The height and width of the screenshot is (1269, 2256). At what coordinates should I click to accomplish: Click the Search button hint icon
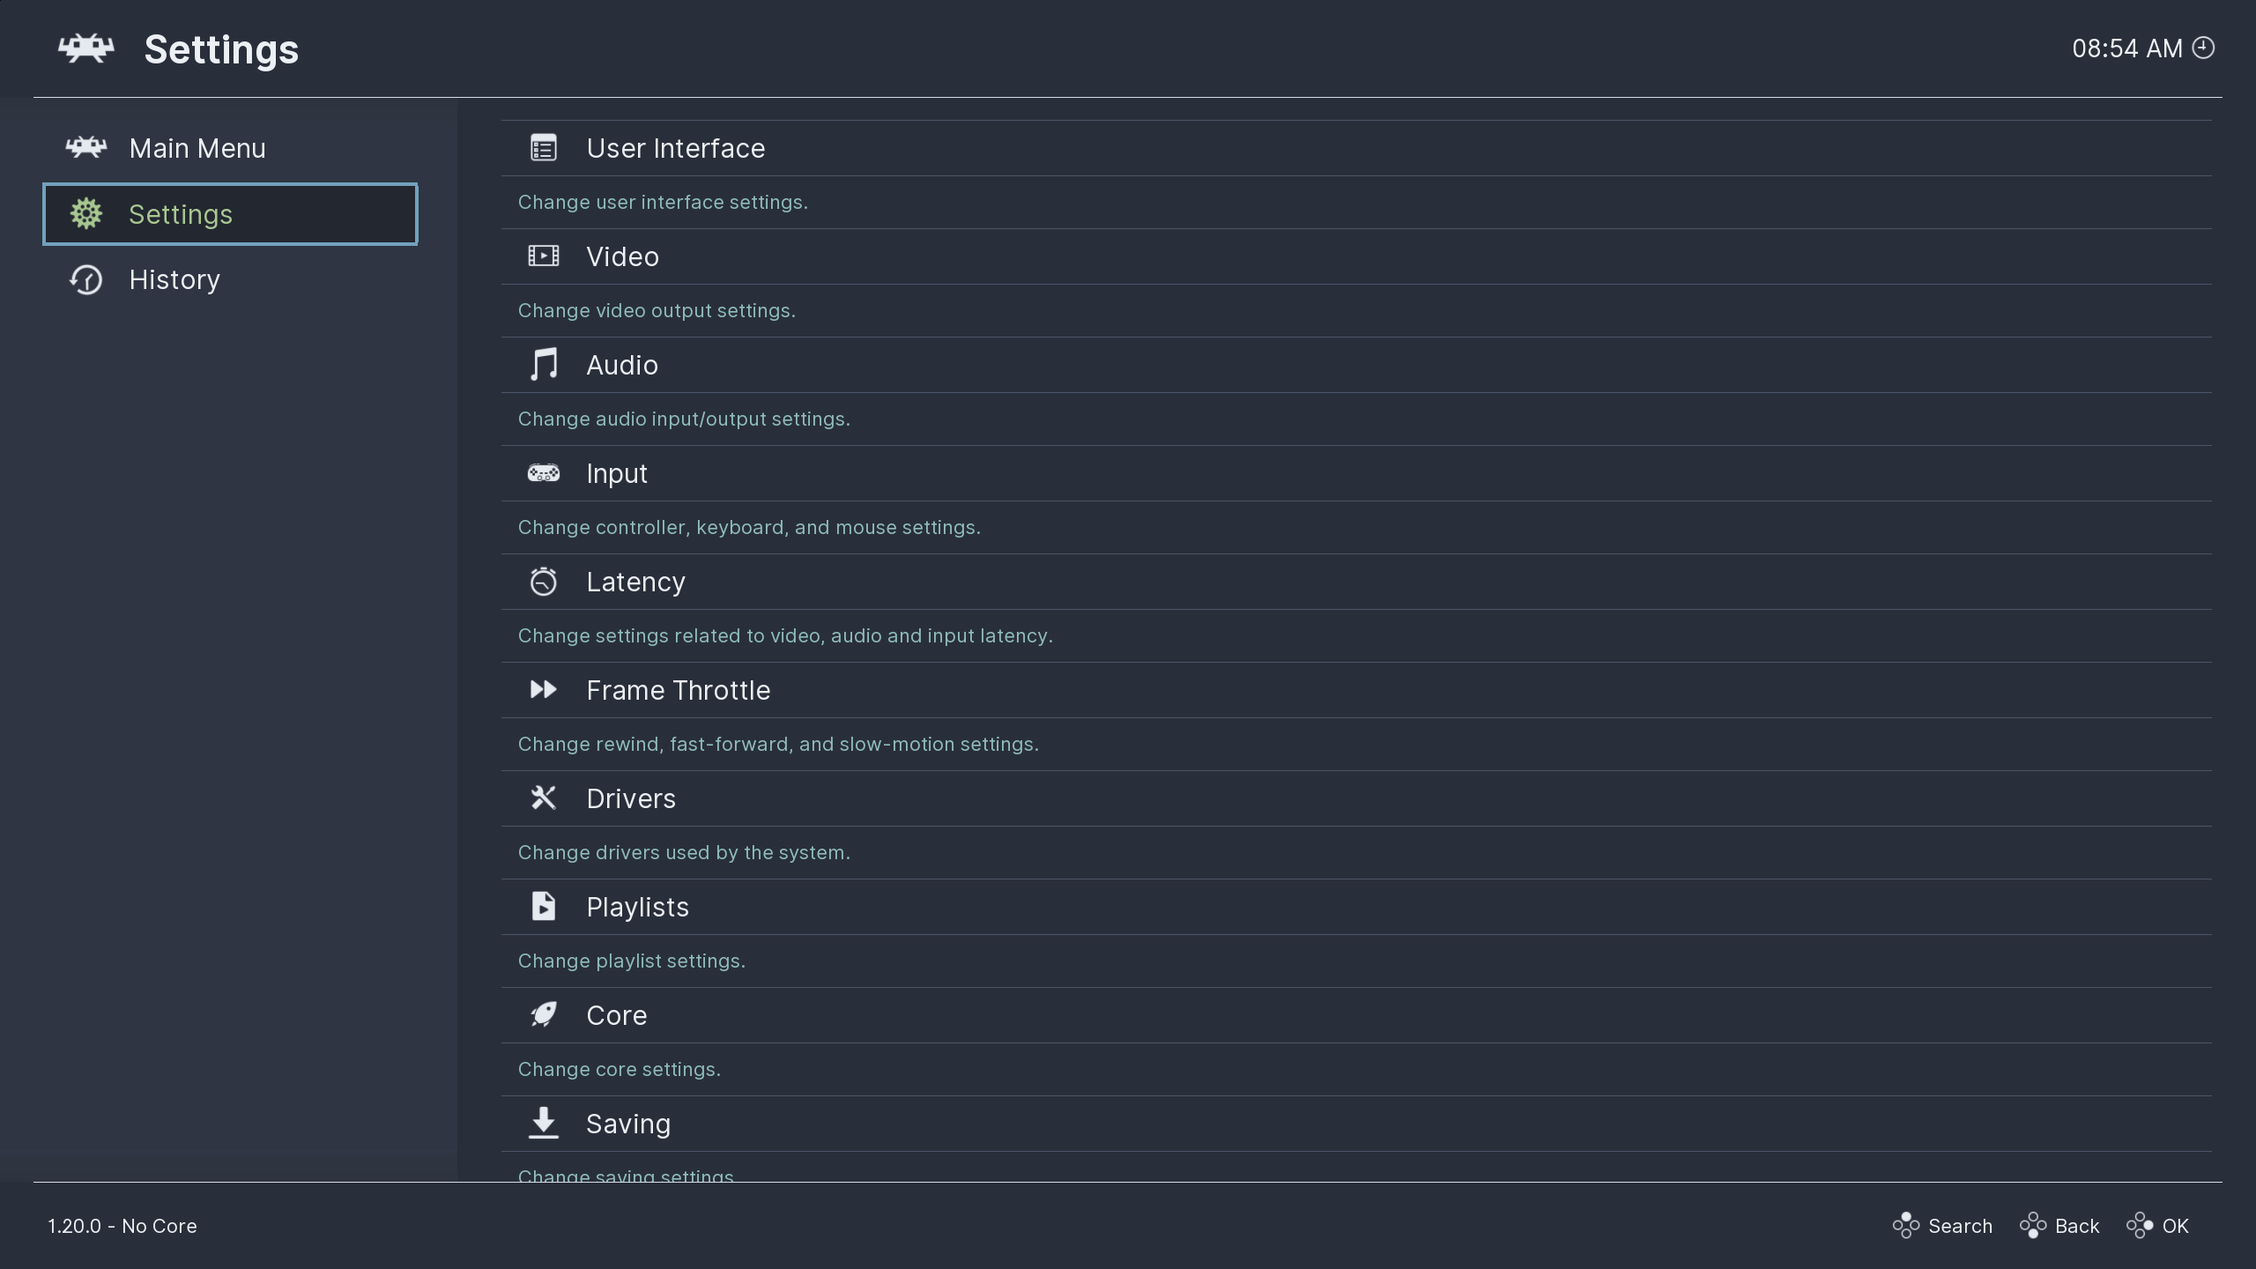coord(1906,1225)
